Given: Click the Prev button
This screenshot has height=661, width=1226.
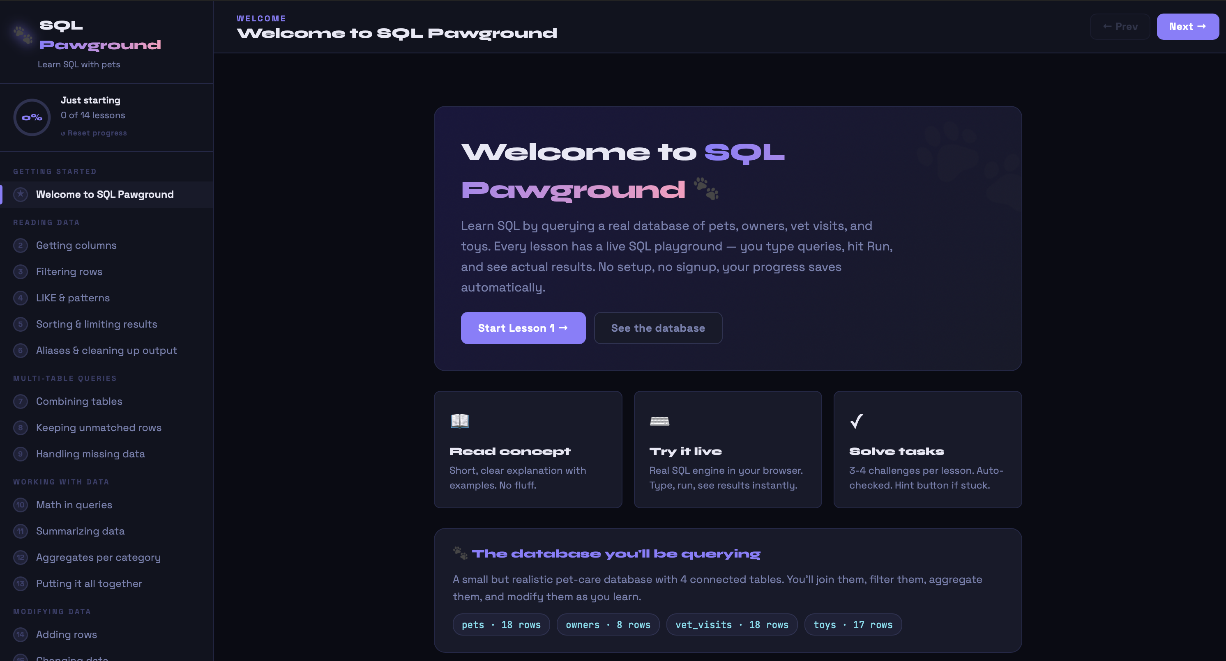Looking at the screenshot, I should click(x=1120, y=27).
